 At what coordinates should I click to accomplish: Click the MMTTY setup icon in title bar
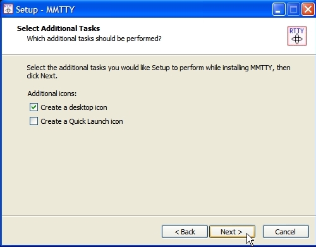tap(8, 9)
